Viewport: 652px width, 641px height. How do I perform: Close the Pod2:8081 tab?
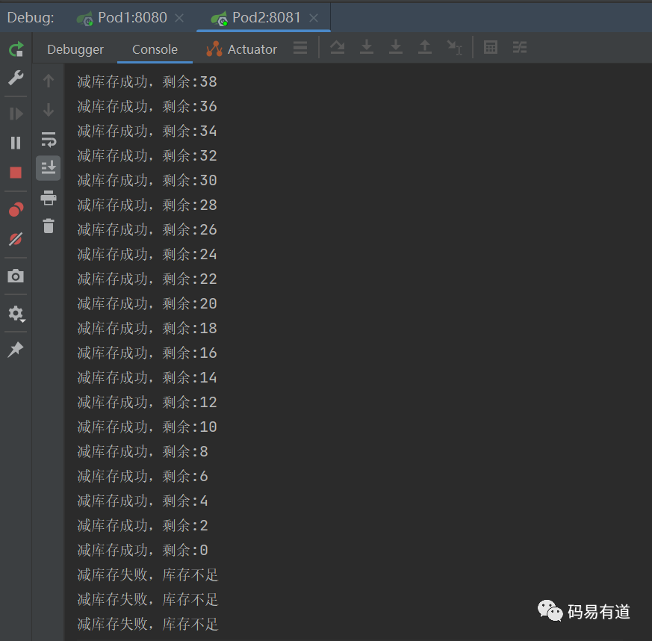click(x=314, y=18)
